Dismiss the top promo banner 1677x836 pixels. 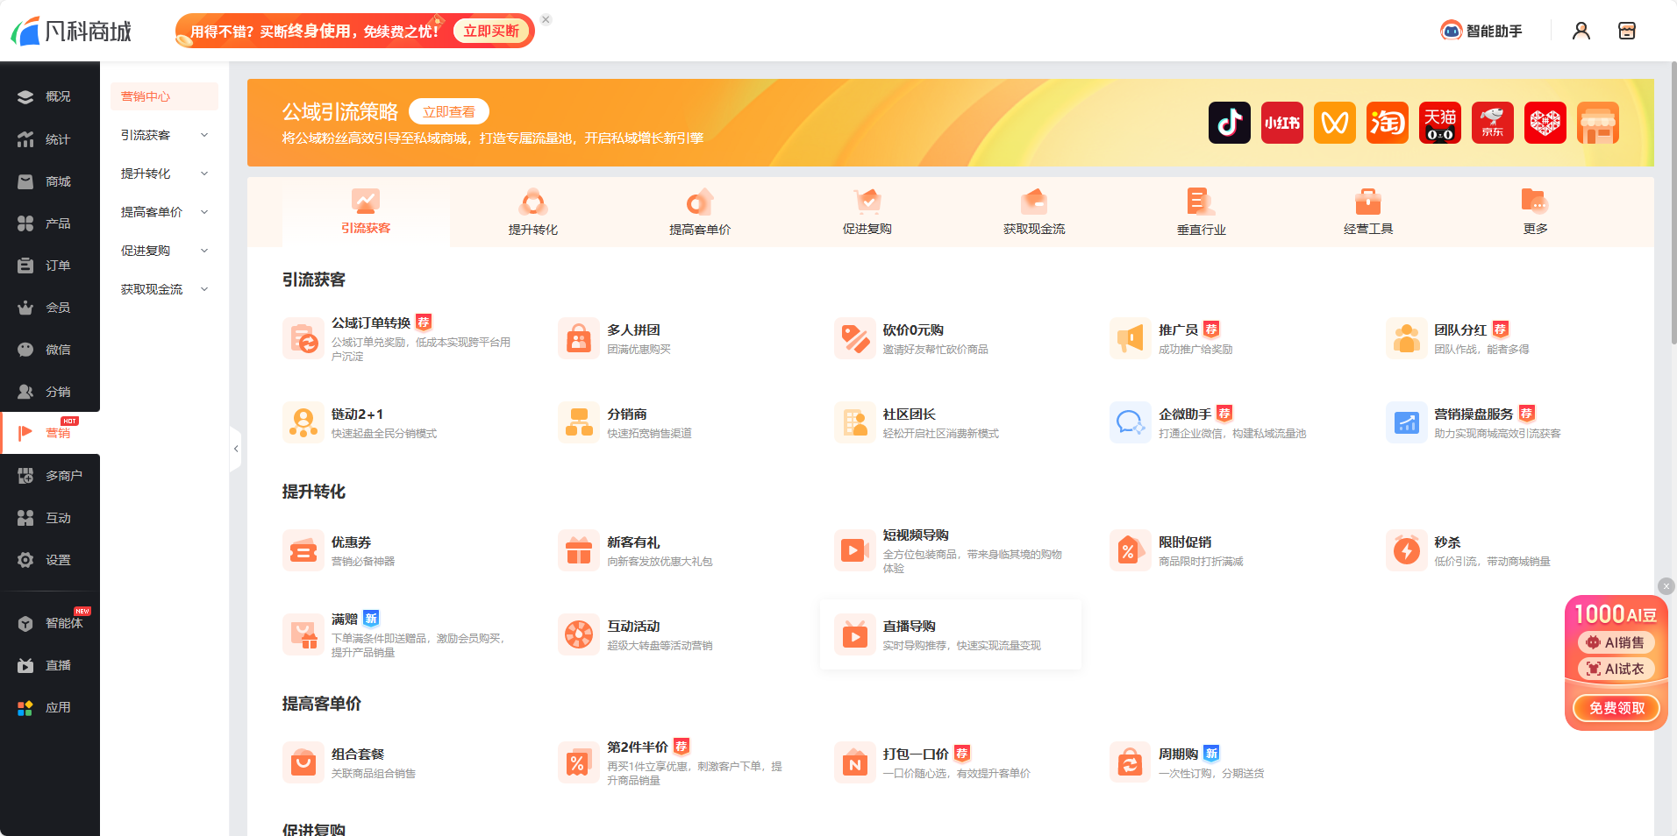pos(546,19)
